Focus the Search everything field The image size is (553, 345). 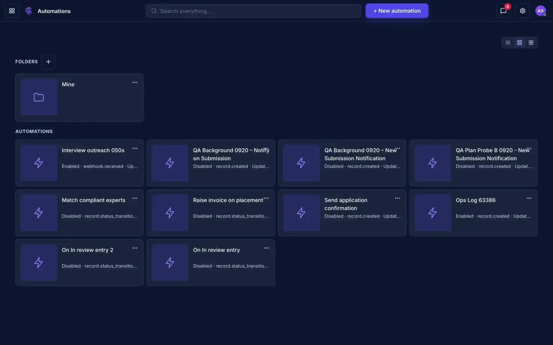[x=253, y=11]
